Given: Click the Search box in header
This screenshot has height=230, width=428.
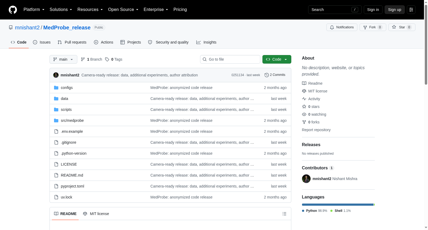Looking at the screenshot, I should 335,10.
